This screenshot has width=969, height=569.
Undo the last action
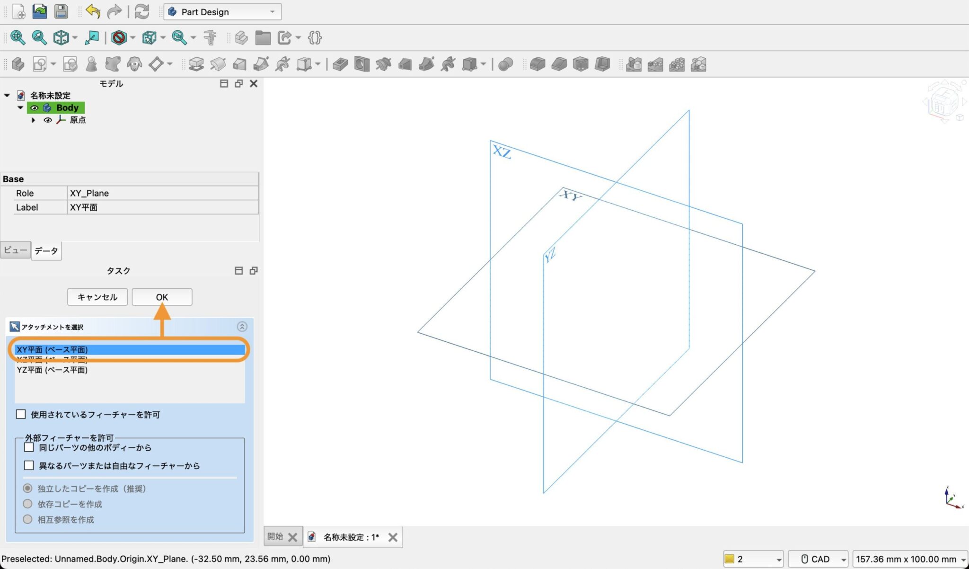(93, 11)
